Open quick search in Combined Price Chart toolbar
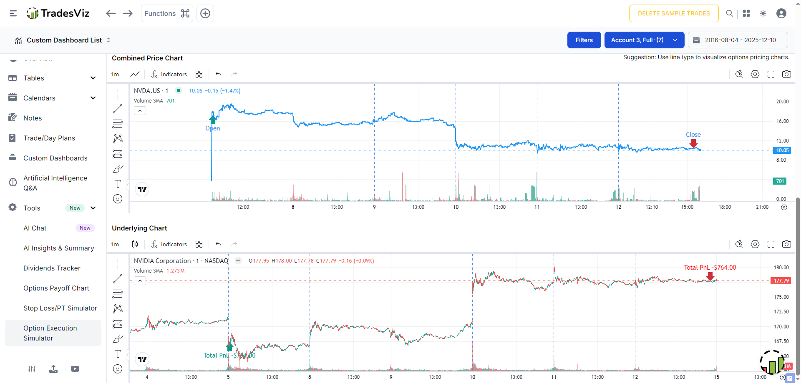This screenshot has width=801, height=383. (739, 74)
